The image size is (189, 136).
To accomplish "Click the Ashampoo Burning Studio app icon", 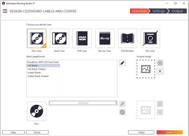I will (4, 3).
